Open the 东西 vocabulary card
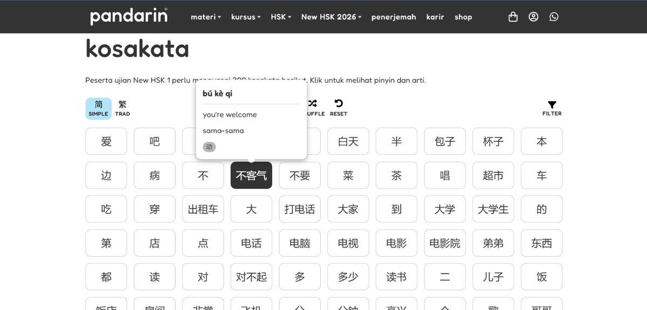The image size is (647, 310). [x=541, y=243]
